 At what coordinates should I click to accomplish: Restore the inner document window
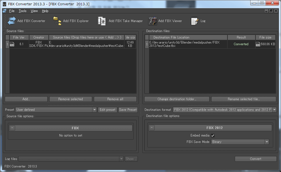[271, 11]
